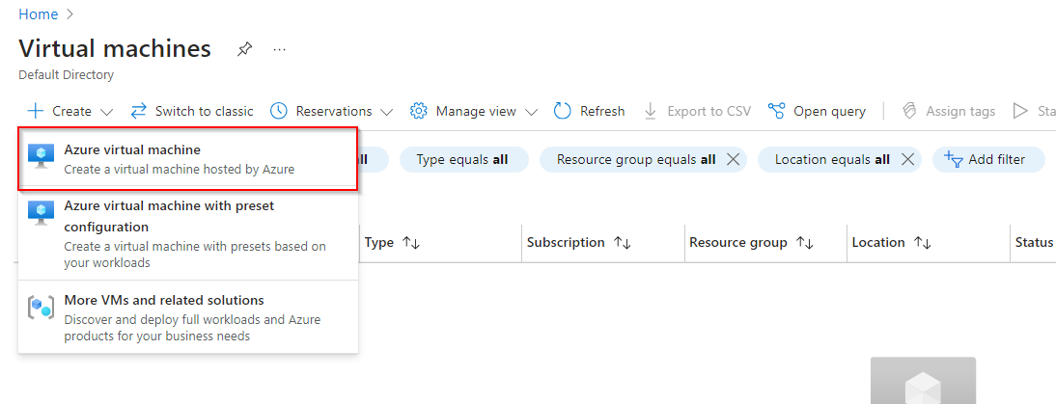
Task: Remove the Resource group equals all filter
Action: point(734,159)
